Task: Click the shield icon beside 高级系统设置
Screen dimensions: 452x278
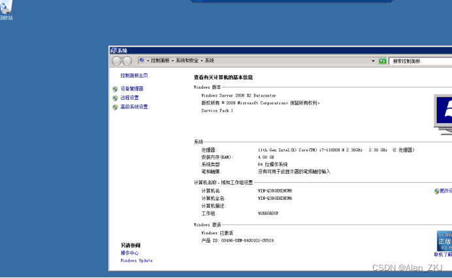Action: tap(115, 107)
